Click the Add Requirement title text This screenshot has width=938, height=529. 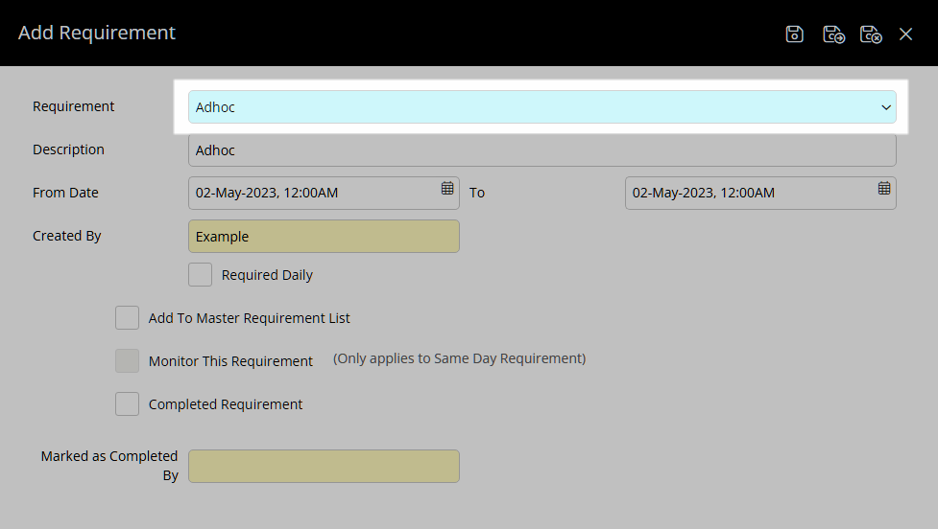tap(97, 33)
